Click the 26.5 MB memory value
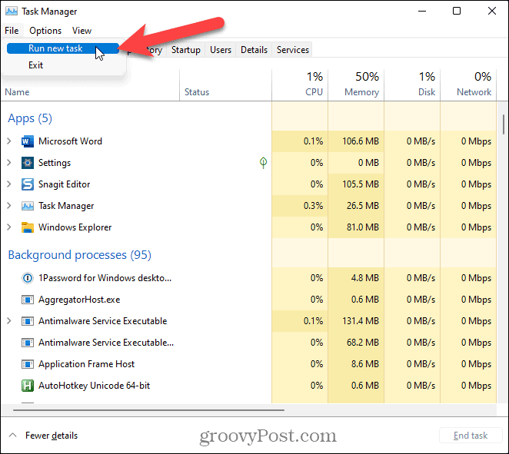Screen dimensions: 509x454 (x=363, y=206)
